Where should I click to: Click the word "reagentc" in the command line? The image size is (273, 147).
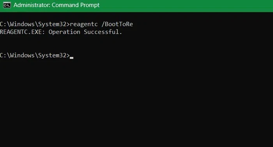(x=84, y=24)
